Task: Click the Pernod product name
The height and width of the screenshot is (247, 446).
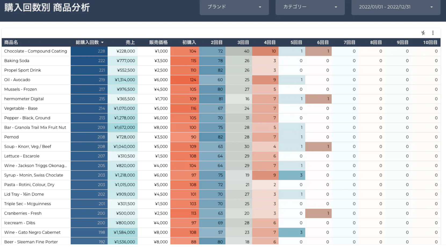Action: pyautogui.click(x=11, y=137)
